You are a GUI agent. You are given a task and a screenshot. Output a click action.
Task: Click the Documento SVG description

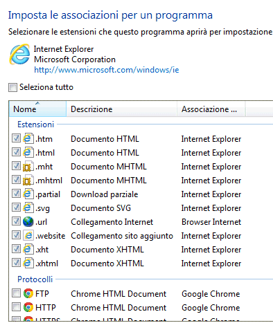[101, 208]
